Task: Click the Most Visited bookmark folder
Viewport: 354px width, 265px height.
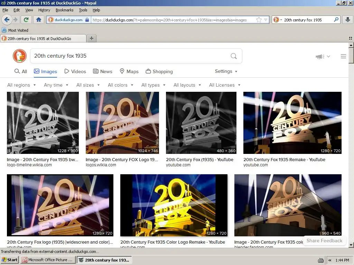Action: point(15,30)
